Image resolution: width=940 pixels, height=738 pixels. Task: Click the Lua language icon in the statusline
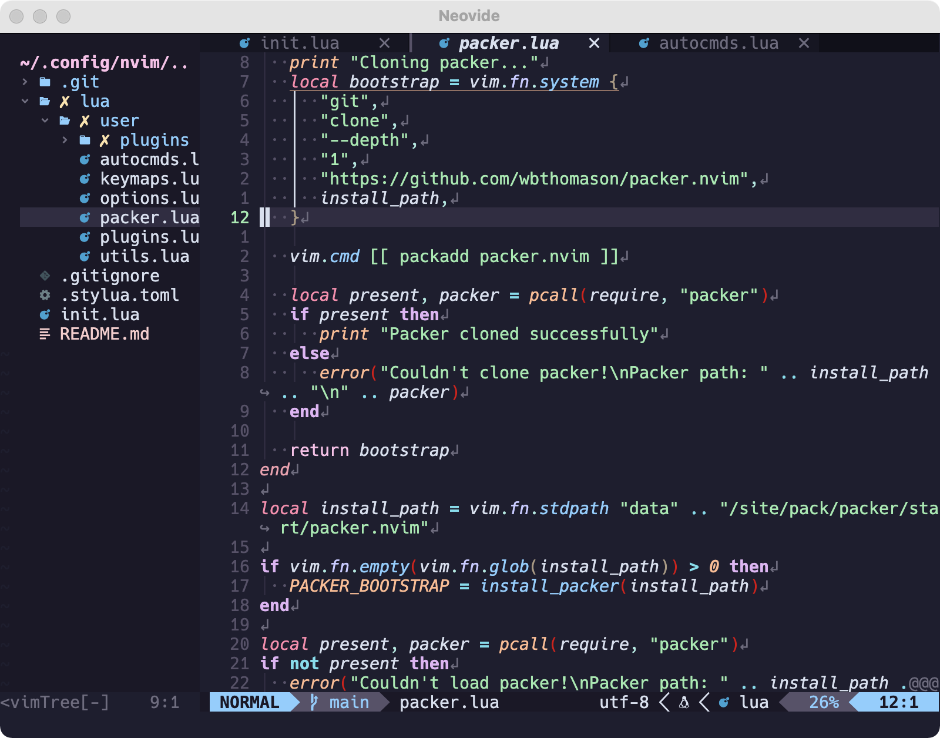(724, 702)
